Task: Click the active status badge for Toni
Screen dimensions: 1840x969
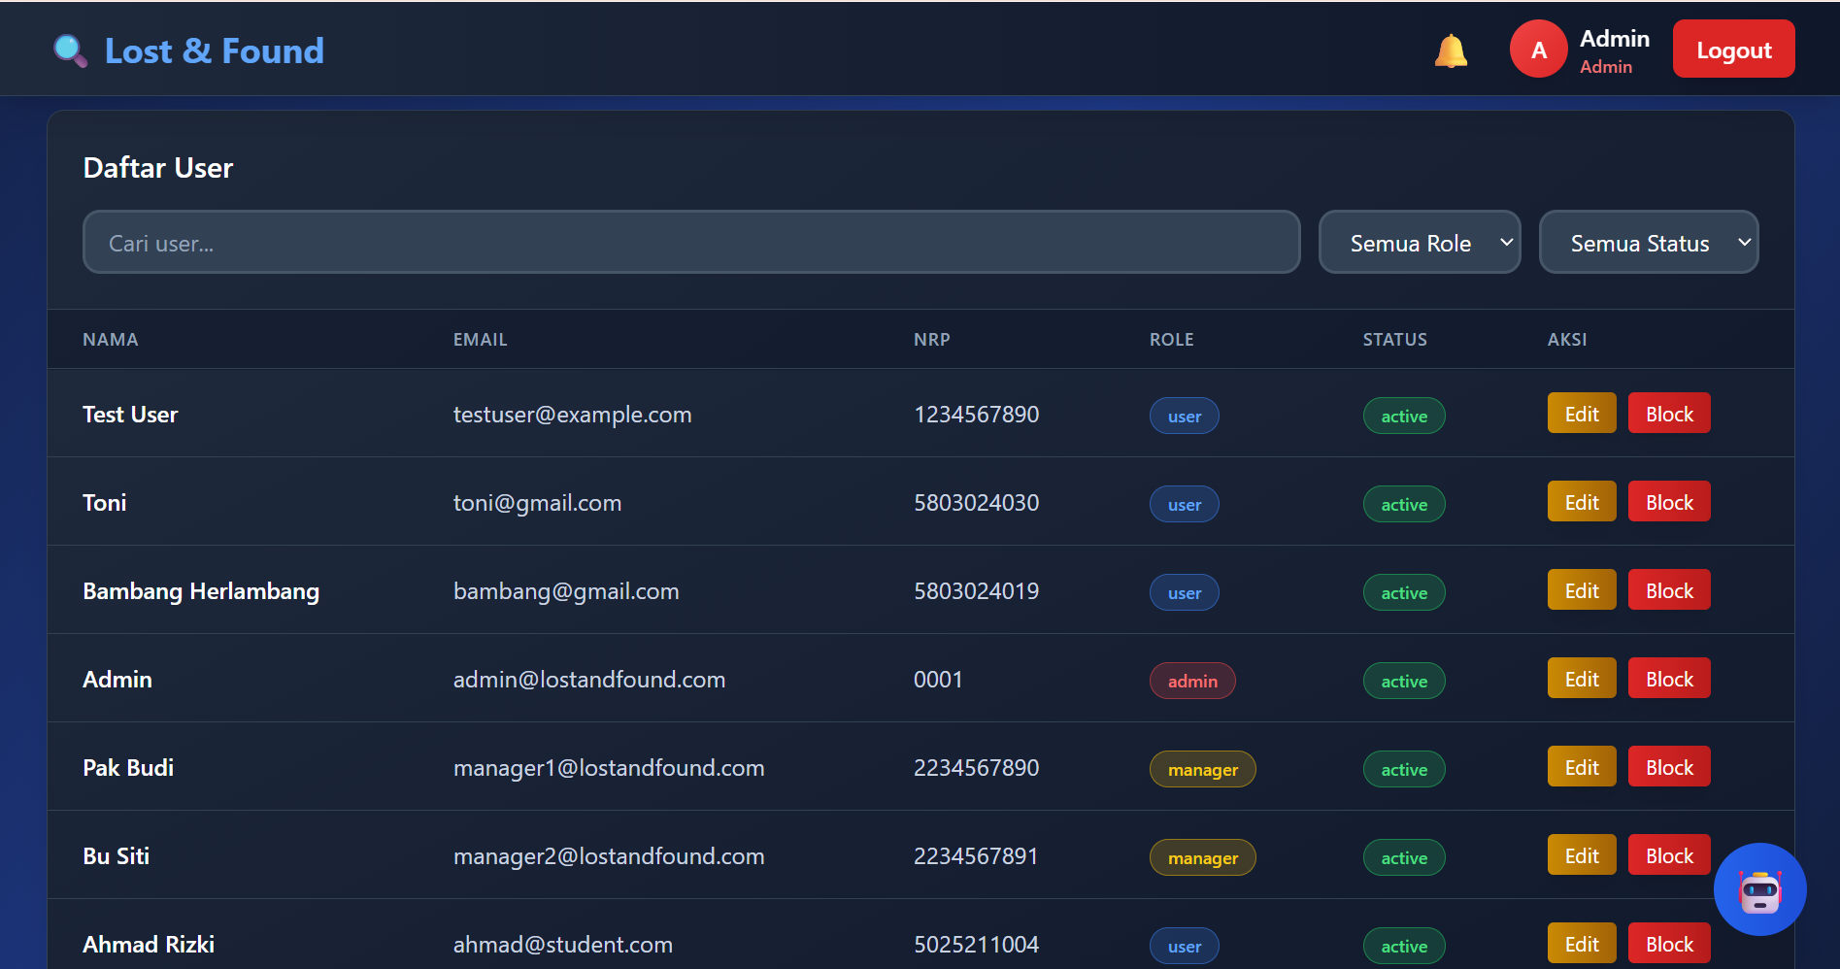Action: coord(1403,505)
